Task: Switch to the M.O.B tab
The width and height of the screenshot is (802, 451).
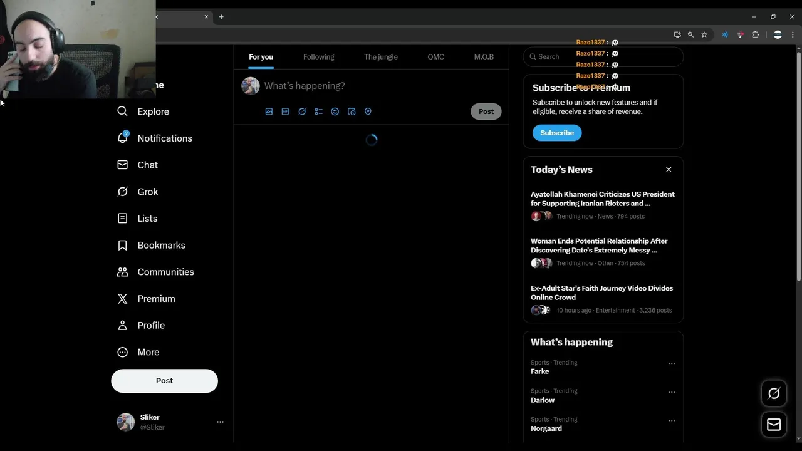Action: point(484,57)
